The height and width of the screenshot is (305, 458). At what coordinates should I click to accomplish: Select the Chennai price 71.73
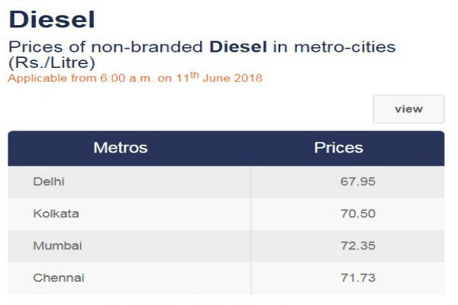click(358, 278)
